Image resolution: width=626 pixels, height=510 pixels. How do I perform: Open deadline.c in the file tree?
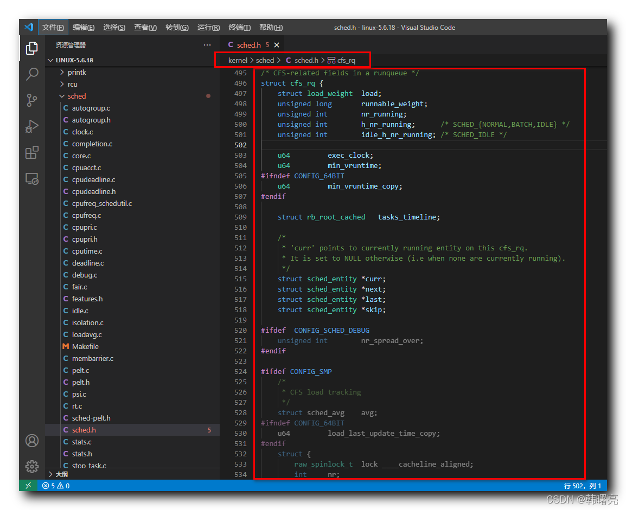(132, 263)
